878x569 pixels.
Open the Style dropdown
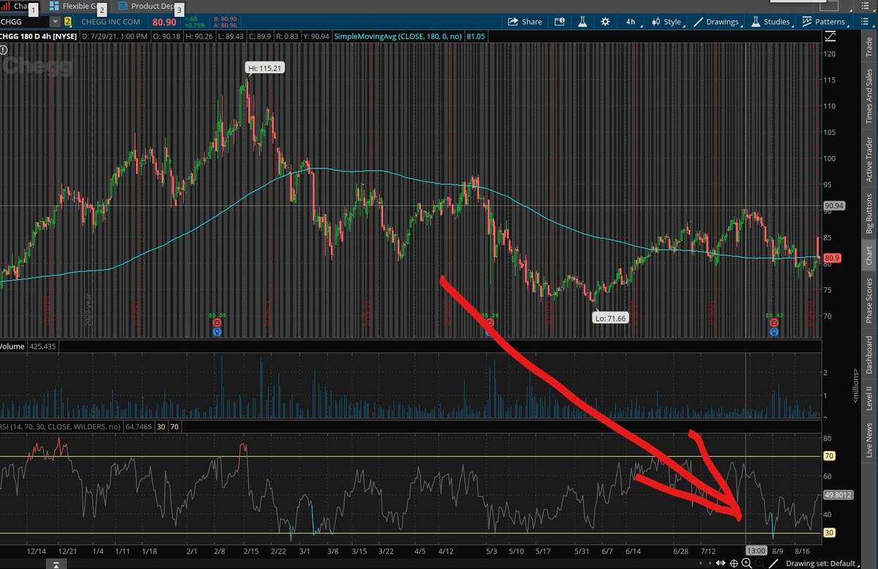click(666, 22)
